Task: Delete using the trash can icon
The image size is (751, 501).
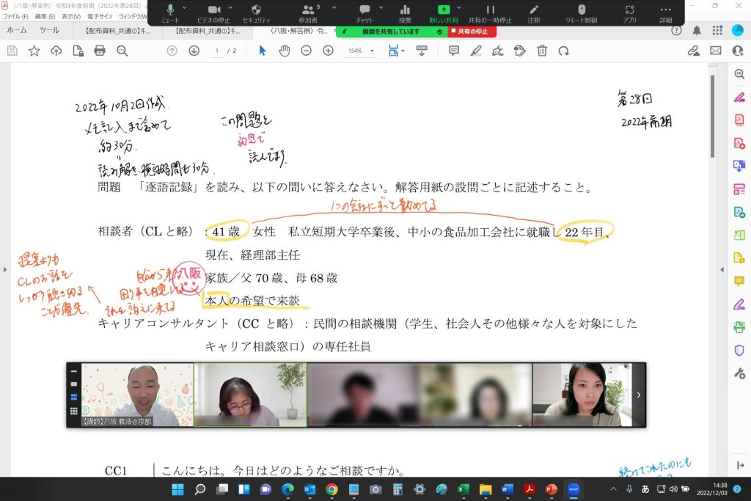Action: click(542, 51)
